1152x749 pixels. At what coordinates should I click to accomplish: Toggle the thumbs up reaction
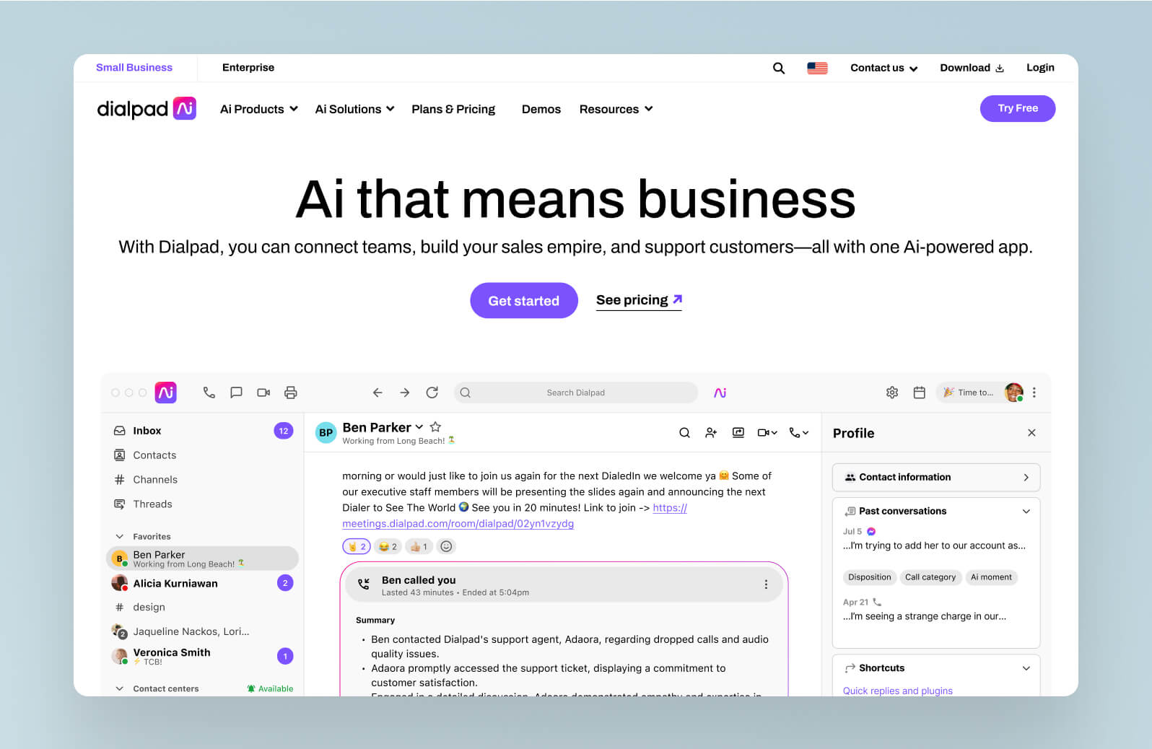(419, 546)
